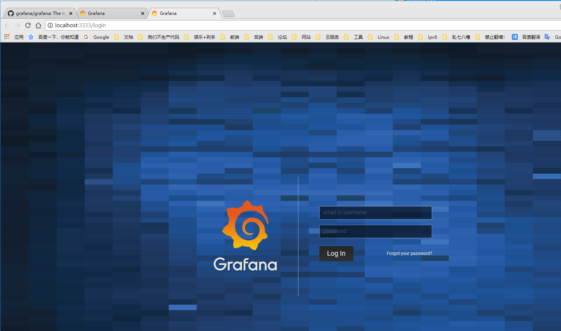The height and width of the screenshot is (331, 561).
Task: Expand the 工具 bookmark folder
Action: point(354,37)
